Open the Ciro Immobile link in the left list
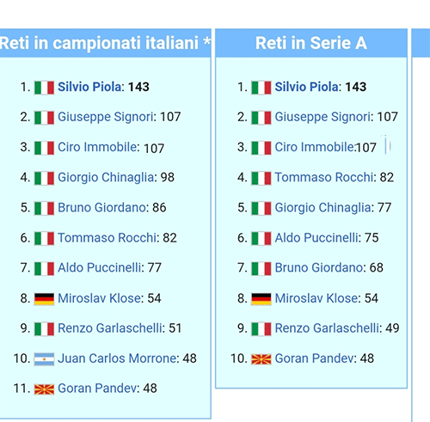Image resolution: width=430 pixels, height=422 pixels. click(x=97, y=147)
